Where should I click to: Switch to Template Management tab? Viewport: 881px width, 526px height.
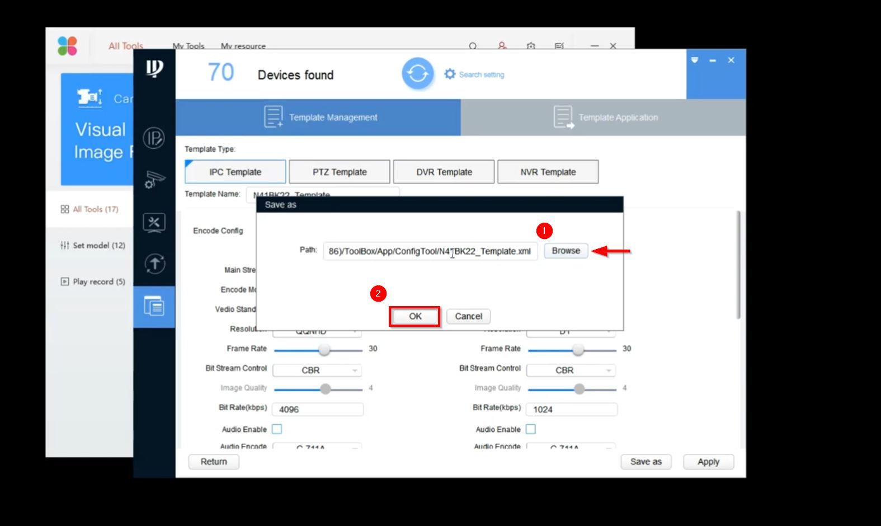[x=318, y=118]
